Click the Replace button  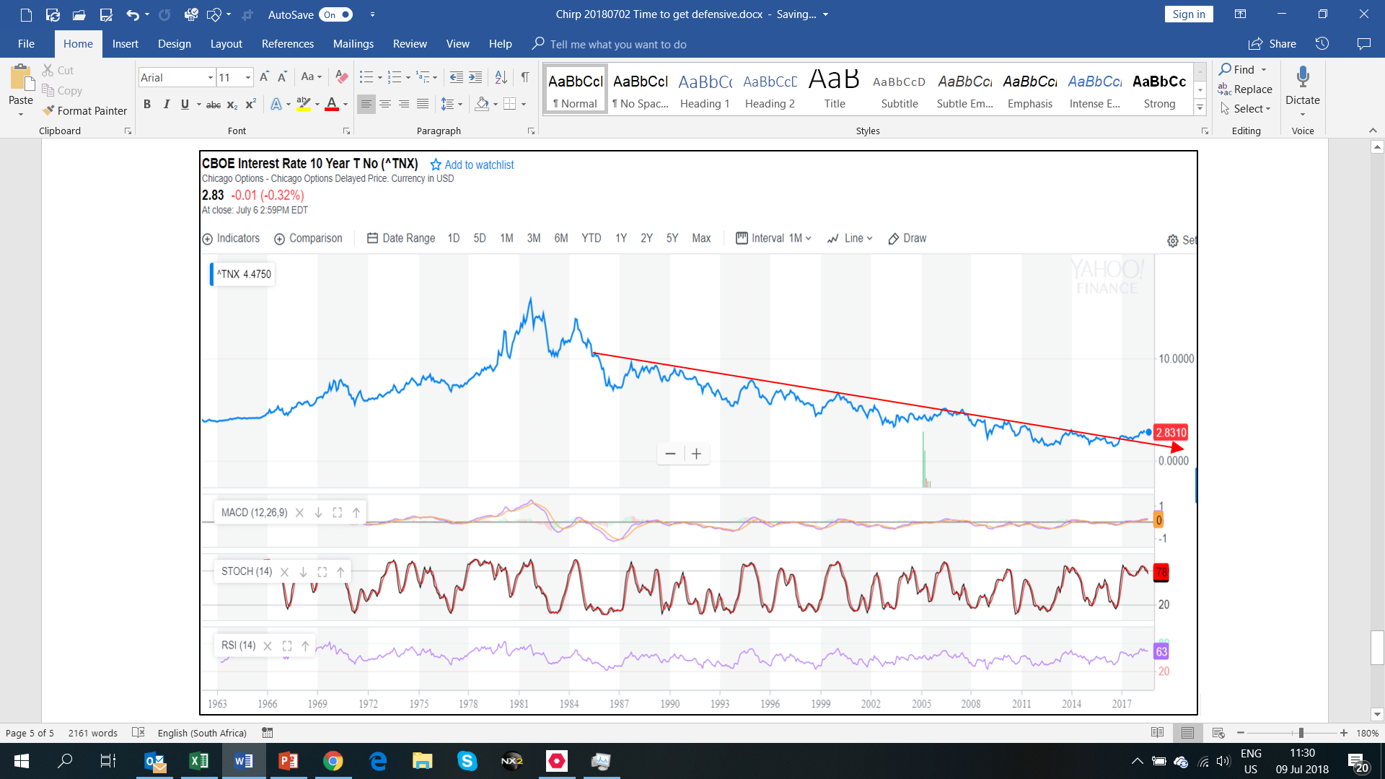tap(1245, 89)
